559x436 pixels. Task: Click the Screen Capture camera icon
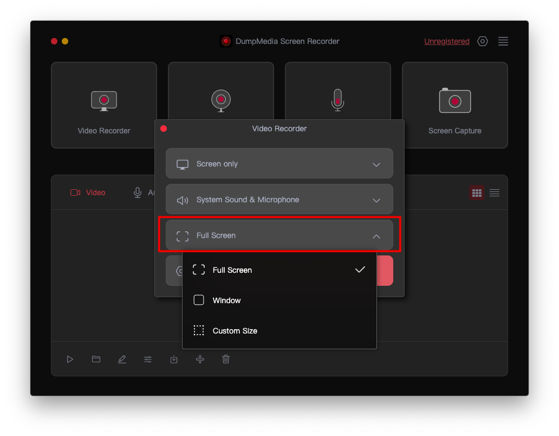tap(454, 100)
